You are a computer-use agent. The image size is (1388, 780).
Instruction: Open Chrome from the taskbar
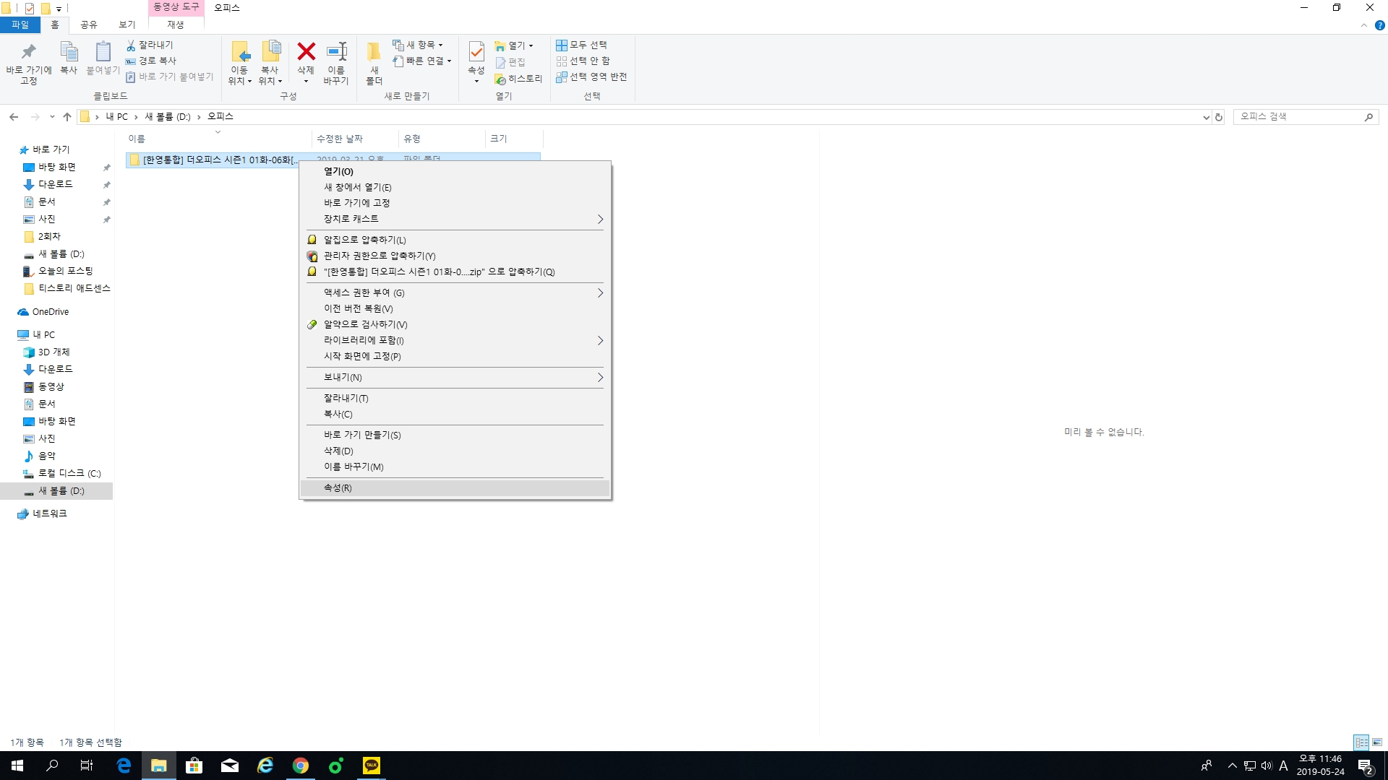click(300, 766)
